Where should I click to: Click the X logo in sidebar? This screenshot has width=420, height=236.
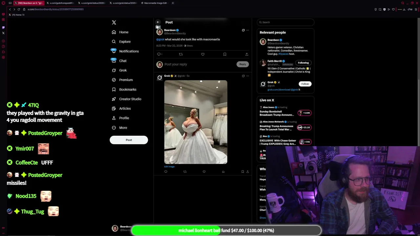[x=114, y=23]
